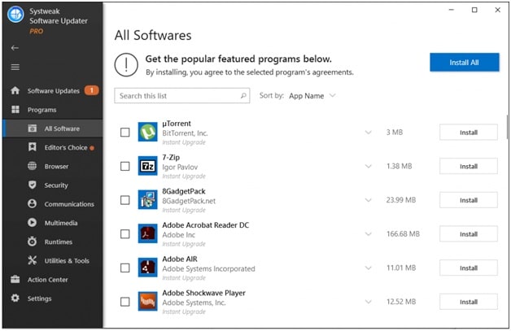Viewport: 511px width, 331px height.
Task: Click the Action Center briefcase icon
Action: 15,279
